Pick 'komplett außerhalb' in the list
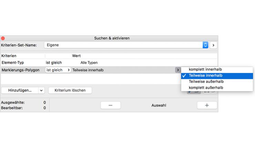The width and height of the screenshot is (255, 148). click(x=217, y=88)
